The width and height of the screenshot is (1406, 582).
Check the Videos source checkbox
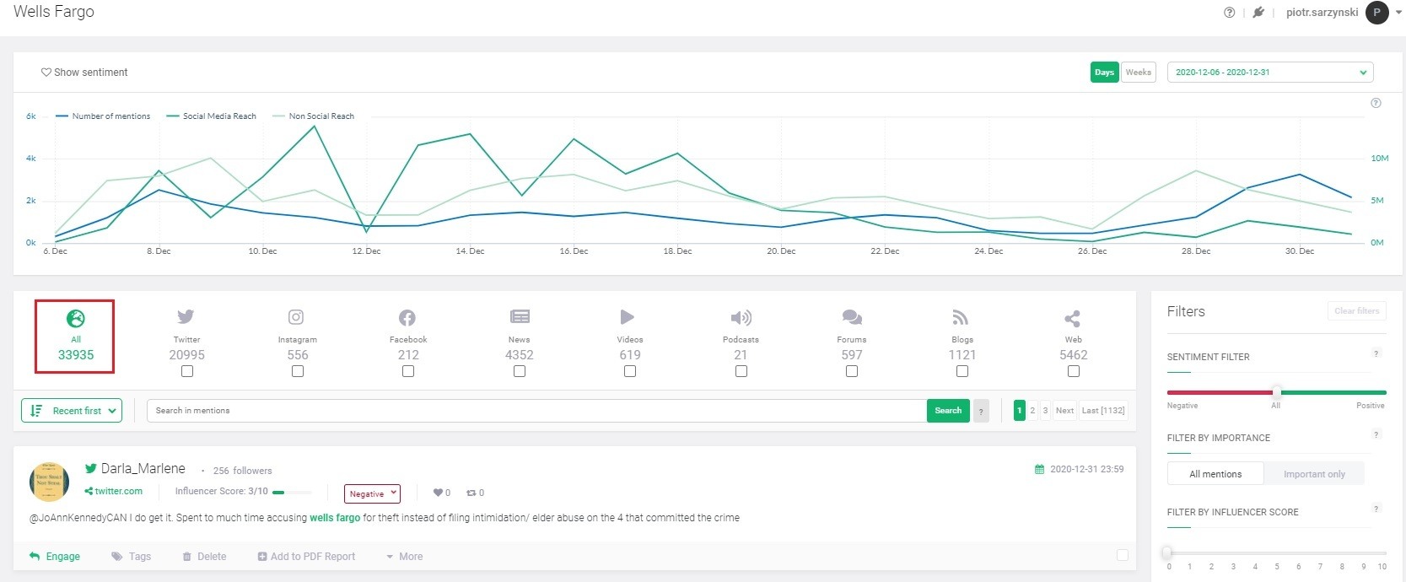[x=630, y=371]
